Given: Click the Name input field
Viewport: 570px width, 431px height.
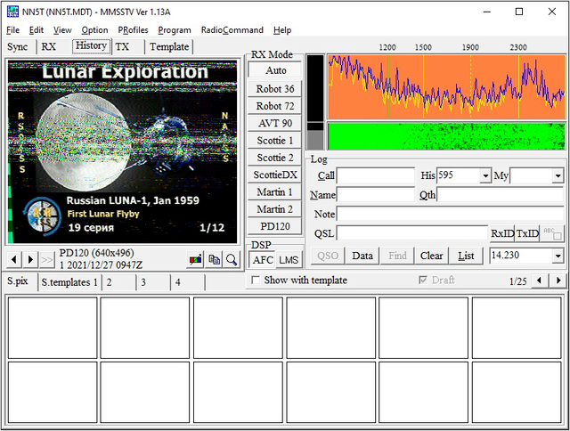Looking at the screenshot, I should 376,195.
